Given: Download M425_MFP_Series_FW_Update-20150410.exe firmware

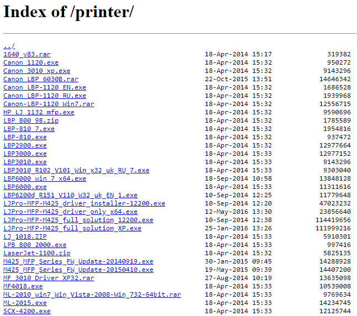Looking at the screenshot, I should [78, 270].
